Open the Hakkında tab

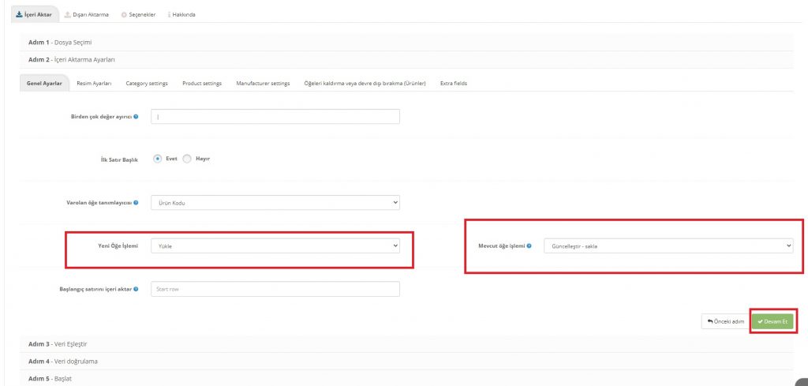(182, 14)
